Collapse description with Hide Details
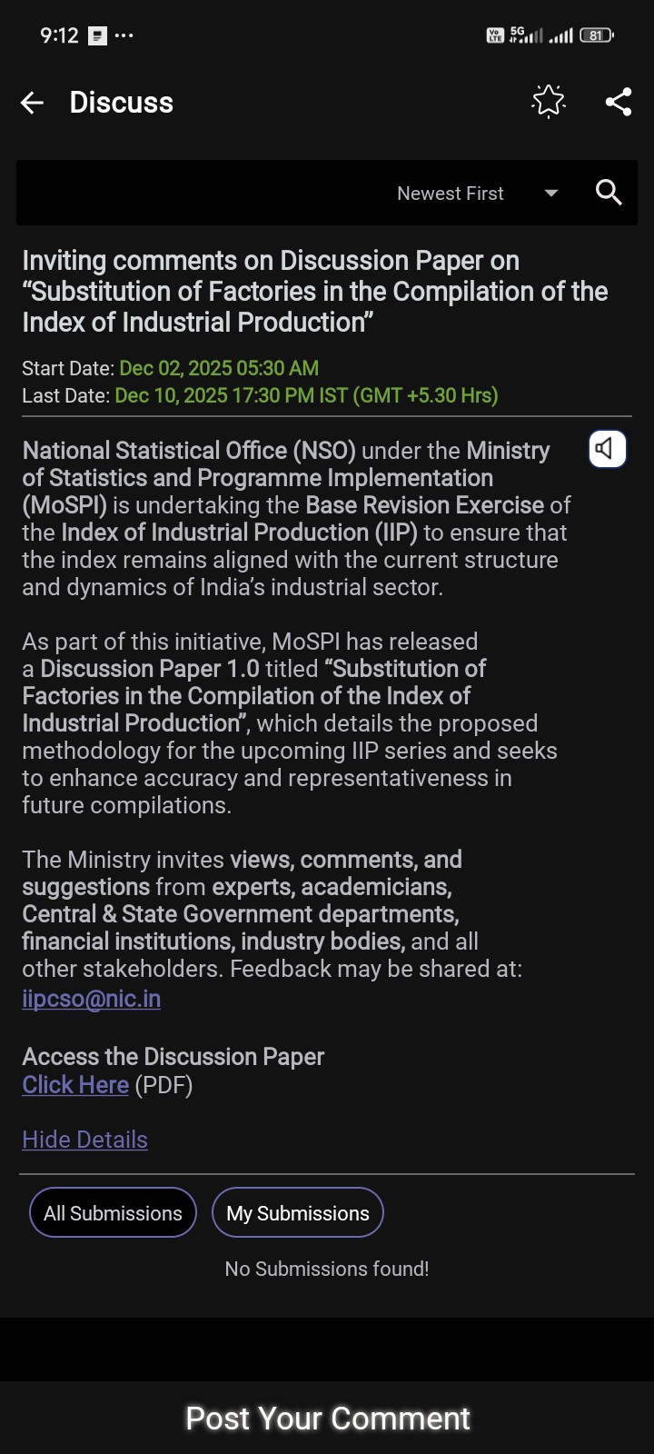Image resolution: width=654 pixels, height=1454 pixels. [x=84, y=1140]
